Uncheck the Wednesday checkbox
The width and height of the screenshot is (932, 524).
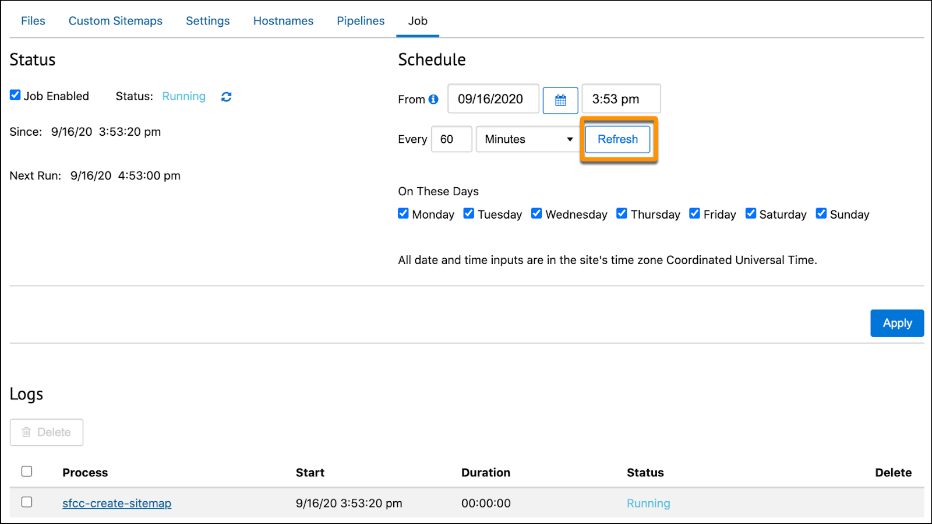click(x=536, y=213)
